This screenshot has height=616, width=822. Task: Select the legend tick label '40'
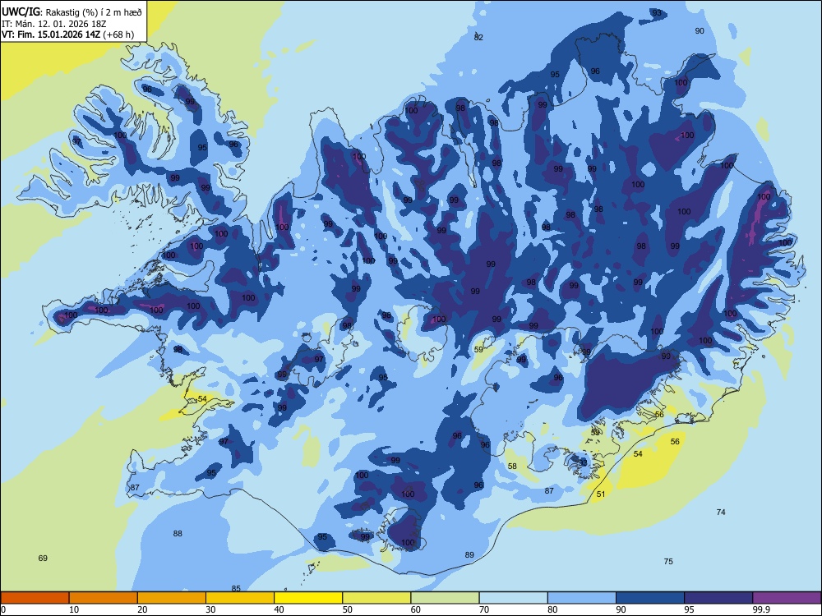(x=279, y=609)
